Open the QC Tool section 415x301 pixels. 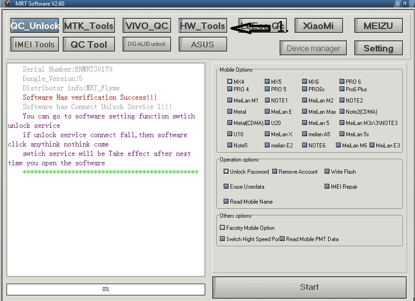click(x=89, y=44)
